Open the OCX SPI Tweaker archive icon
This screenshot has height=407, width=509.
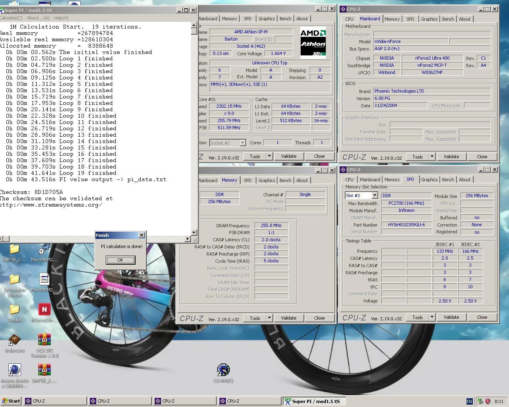coord(44,339)
